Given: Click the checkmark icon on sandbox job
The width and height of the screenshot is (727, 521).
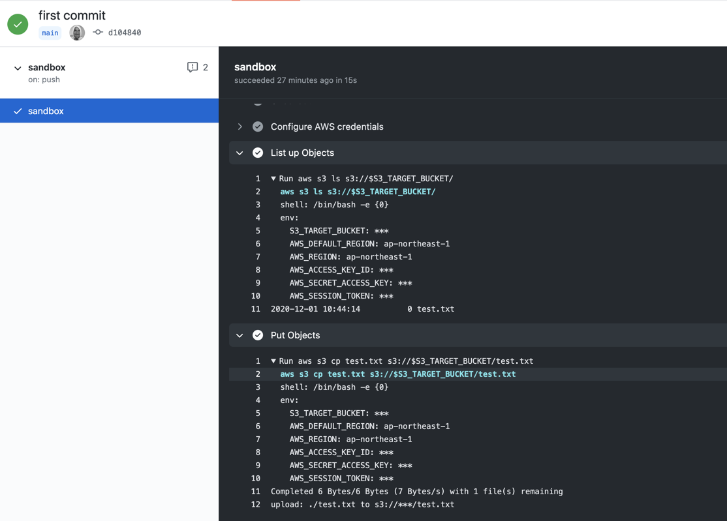Looking at the screenshot, I should (x=18, y=111).
